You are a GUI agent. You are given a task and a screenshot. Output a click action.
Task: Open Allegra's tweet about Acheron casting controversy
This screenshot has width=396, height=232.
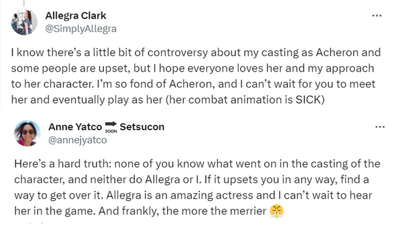pyautogui.click(x=196, y=77)
